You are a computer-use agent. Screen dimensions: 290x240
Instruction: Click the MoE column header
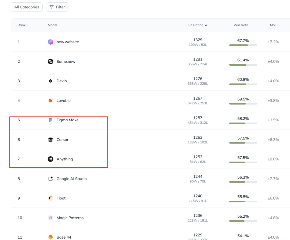[273, 25]
